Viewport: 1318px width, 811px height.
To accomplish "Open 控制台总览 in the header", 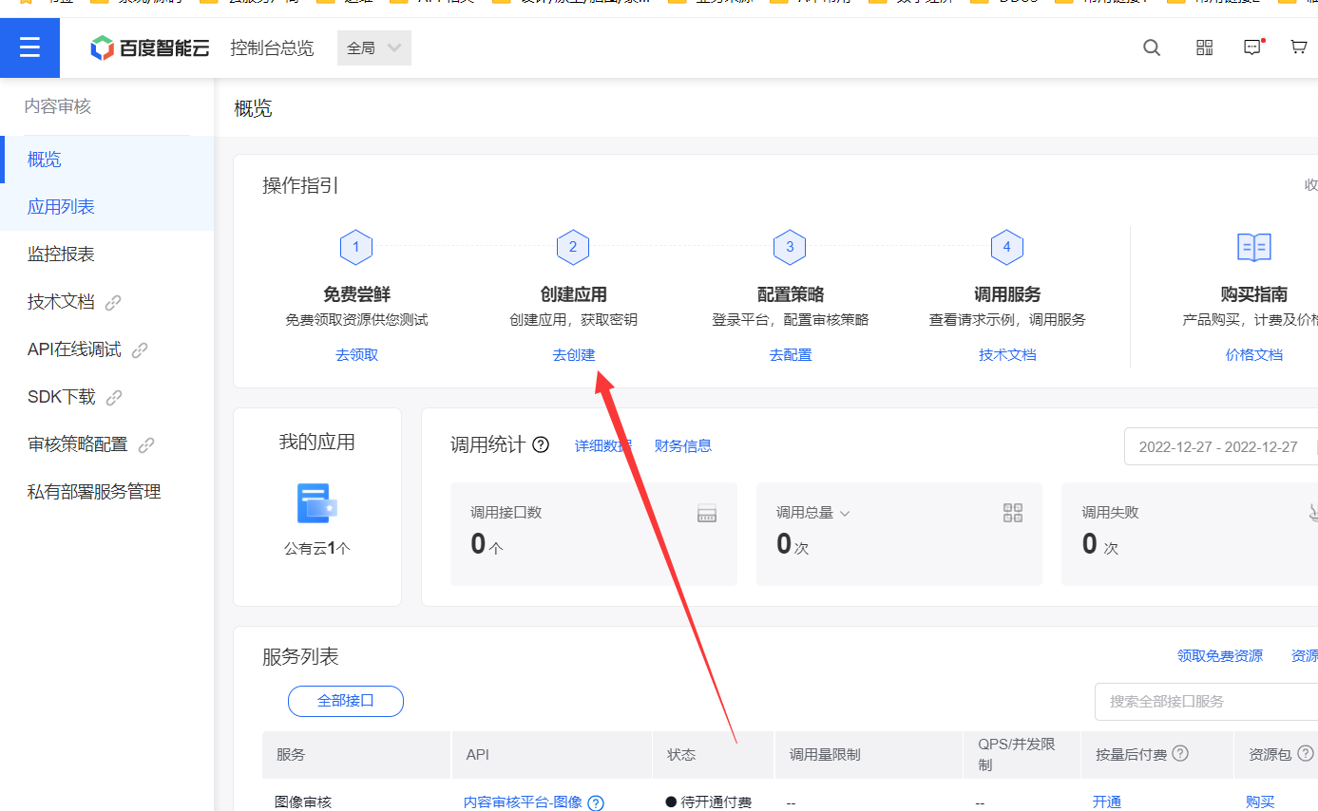I will pos(272,47).
